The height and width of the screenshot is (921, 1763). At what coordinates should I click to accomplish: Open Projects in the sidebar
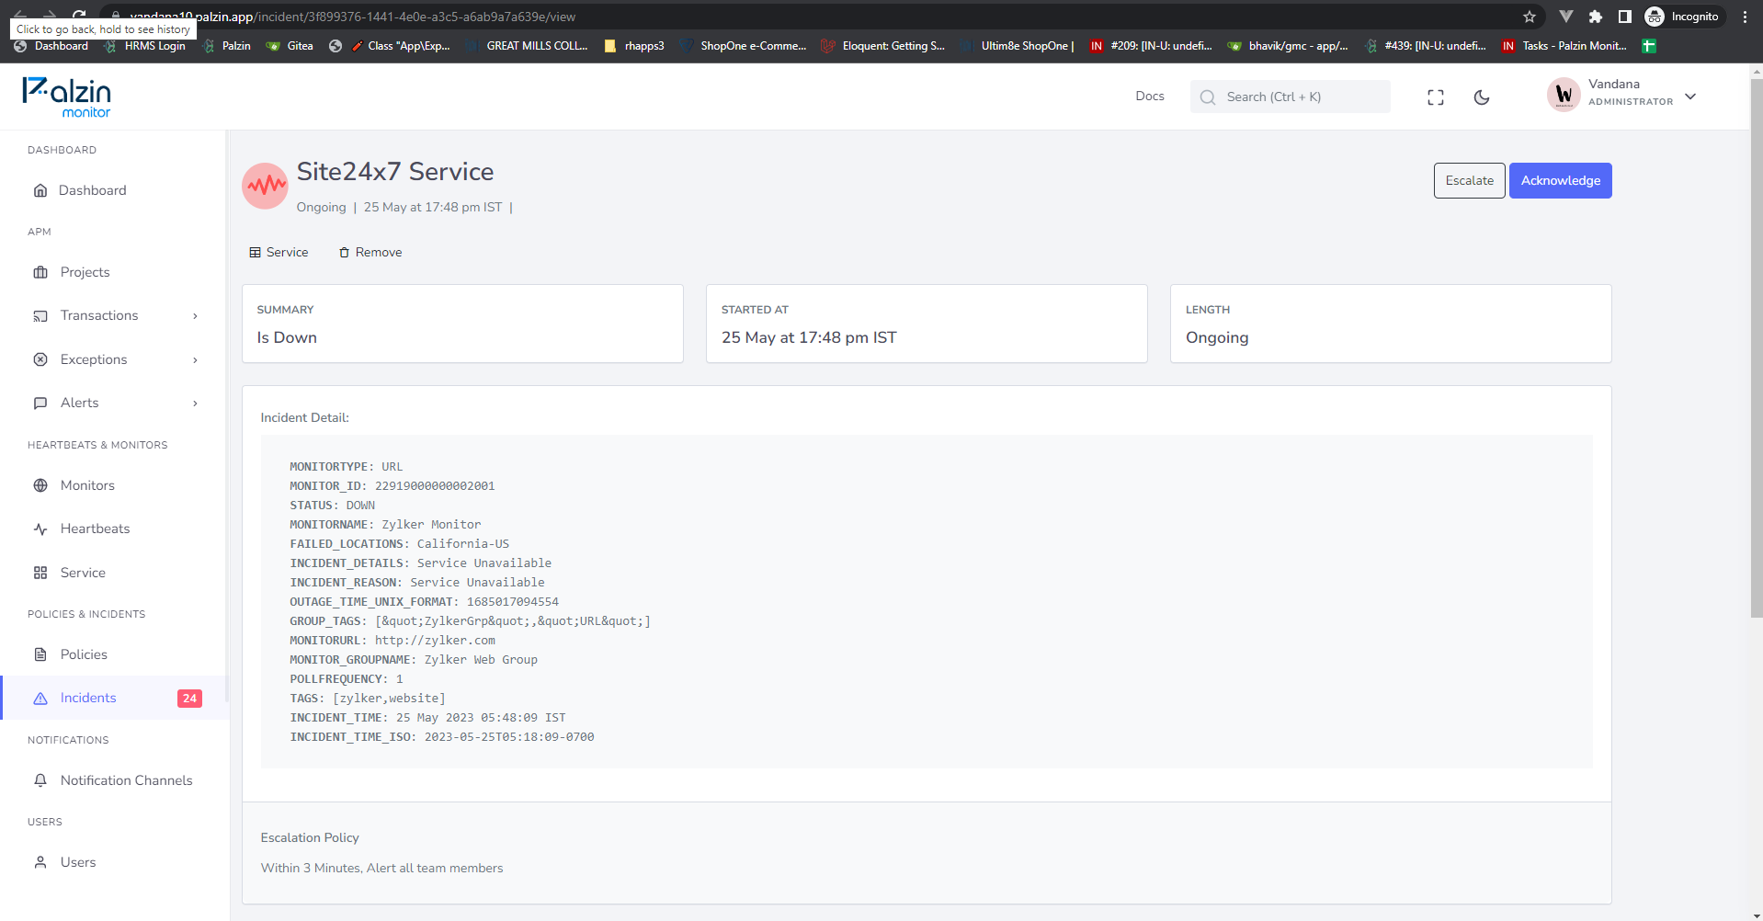tap(85, 272)
